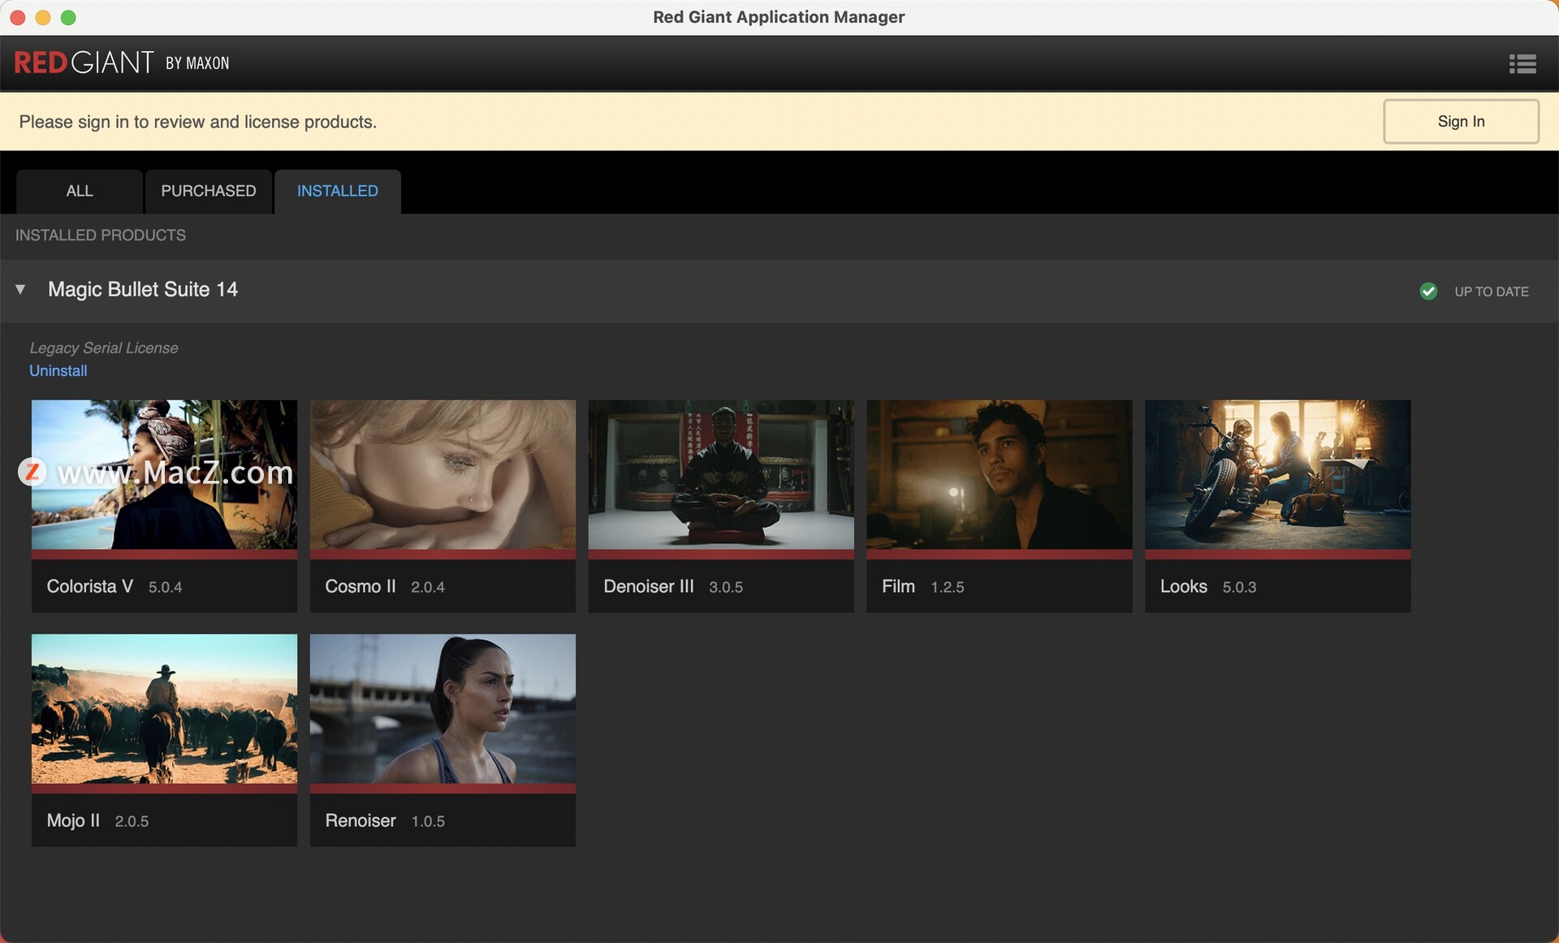Click the Magic Bullet Suite 14 title
Screen dimensions: 1559x943
pyautogui.click(x=143, y=289)
